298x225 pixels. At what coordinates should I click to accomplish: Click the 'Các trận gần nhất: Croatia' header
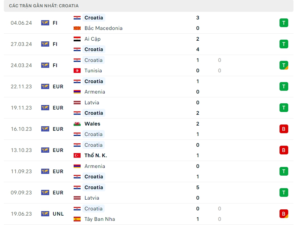(x=44, y=6)
